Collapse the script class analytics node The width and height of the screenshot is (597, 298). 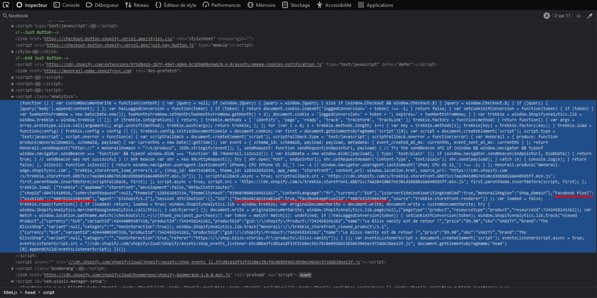point(13,96)
